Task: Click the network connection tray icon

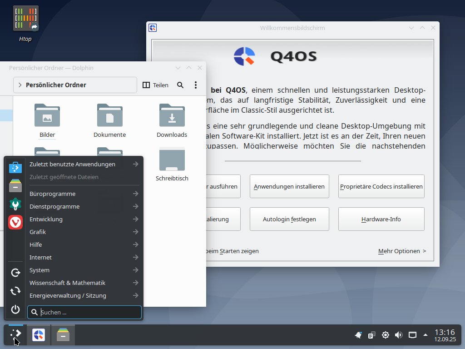Action: [412, 335]
